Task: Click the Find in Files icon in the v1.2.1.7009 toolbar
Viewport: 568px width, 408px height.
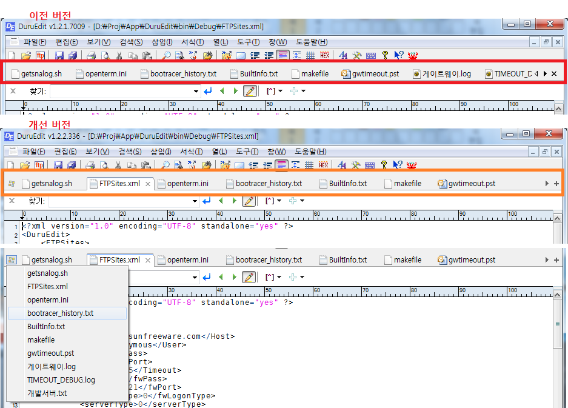Action: pos(179,55)
